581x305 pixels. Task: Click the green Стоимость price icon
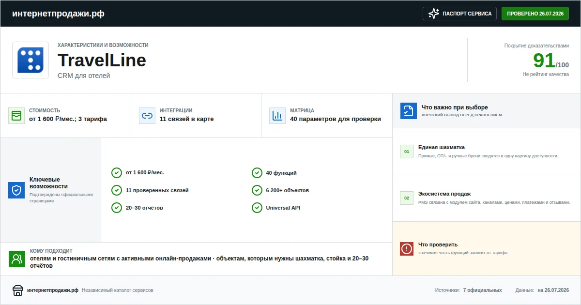pos(16,116)
